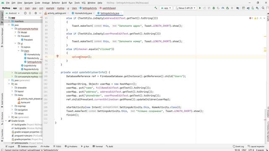
Task: Toggle the Structure side panel
Action: click(2, 118)
